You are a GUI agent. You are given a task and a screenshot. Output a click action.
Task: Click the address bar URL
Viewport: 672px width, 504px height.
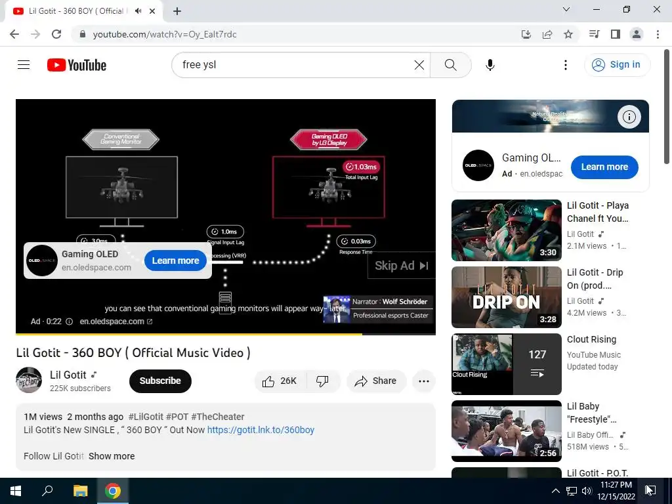click(165, 34)
